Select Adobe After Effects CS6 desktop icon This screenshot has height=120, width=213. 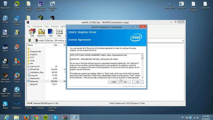pos(40,6)
